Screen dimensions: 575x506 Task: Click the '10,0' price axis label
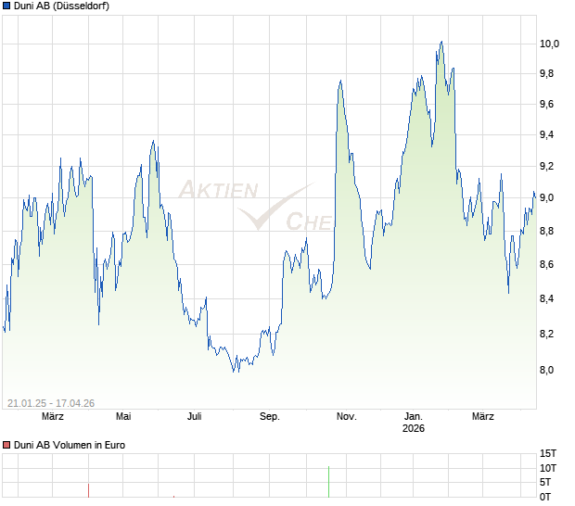[x=549, y=44]
